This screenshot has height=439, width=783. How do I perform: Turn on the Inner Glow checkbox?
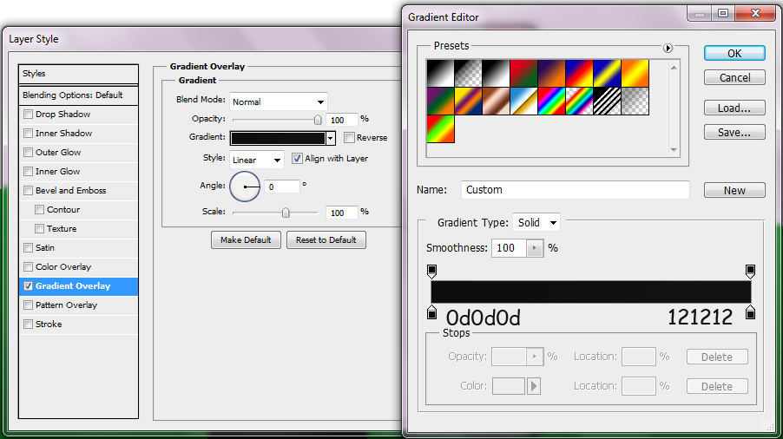tap(29, 171)
